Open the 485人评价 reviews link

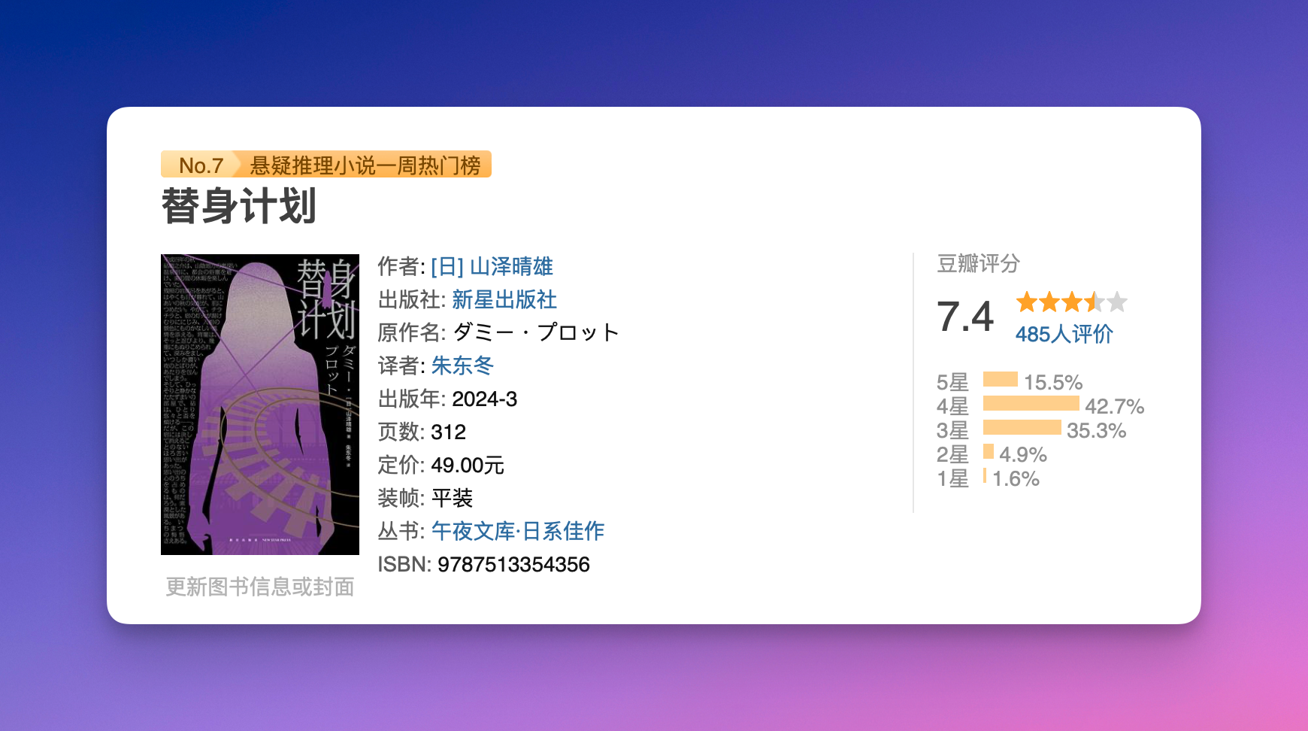1064,334
